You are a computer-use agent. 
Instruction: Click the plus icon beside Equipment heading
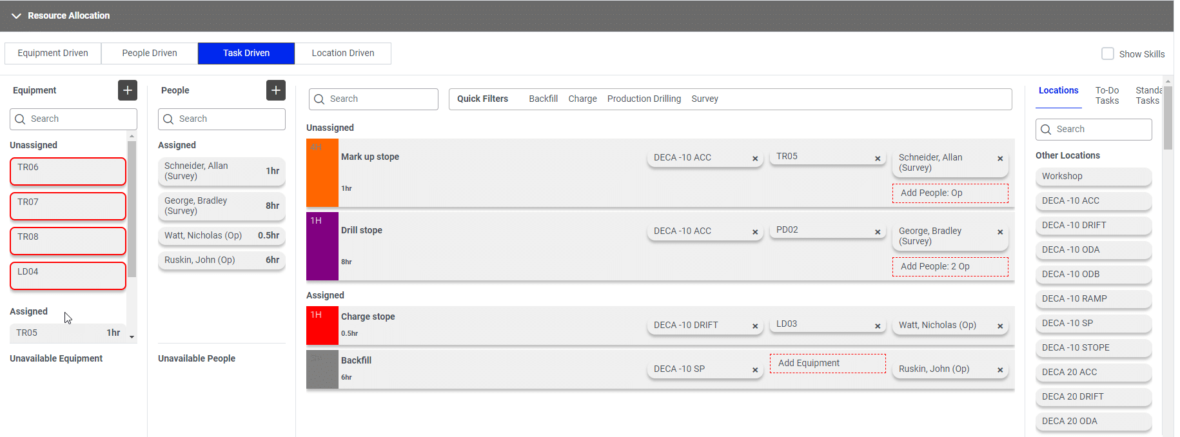point(128,90)
